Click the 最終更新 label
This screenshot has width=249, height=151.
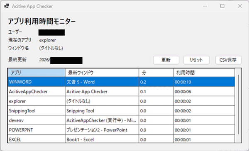(x=17, y=60)
